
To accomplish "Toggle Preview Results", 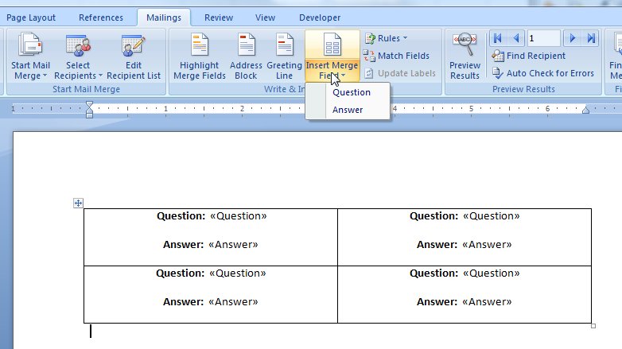I will click(465, 56).
